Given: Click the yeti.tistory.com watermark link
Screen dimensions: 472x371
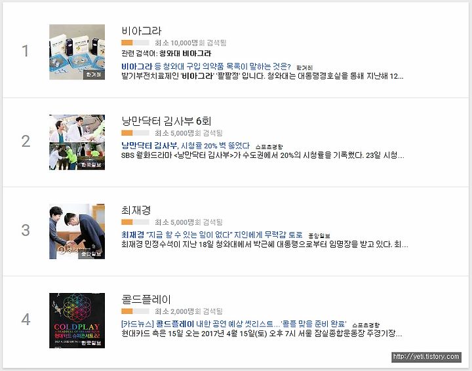Looking at the screenshot, I should [426, 357].
